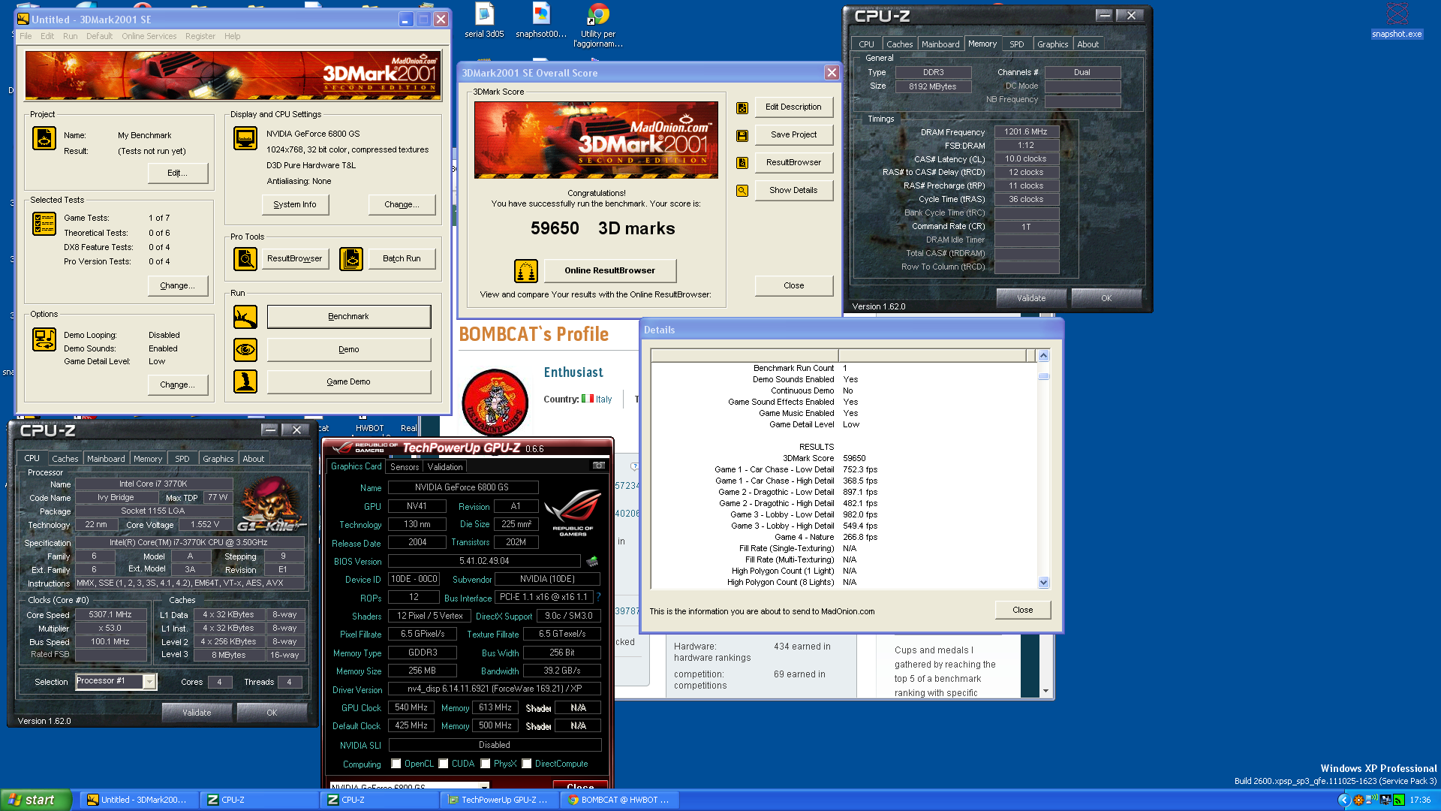Click the Game Demo joystick icon
The width and height of the screenshot is (1441, 811).
[245, 381]
